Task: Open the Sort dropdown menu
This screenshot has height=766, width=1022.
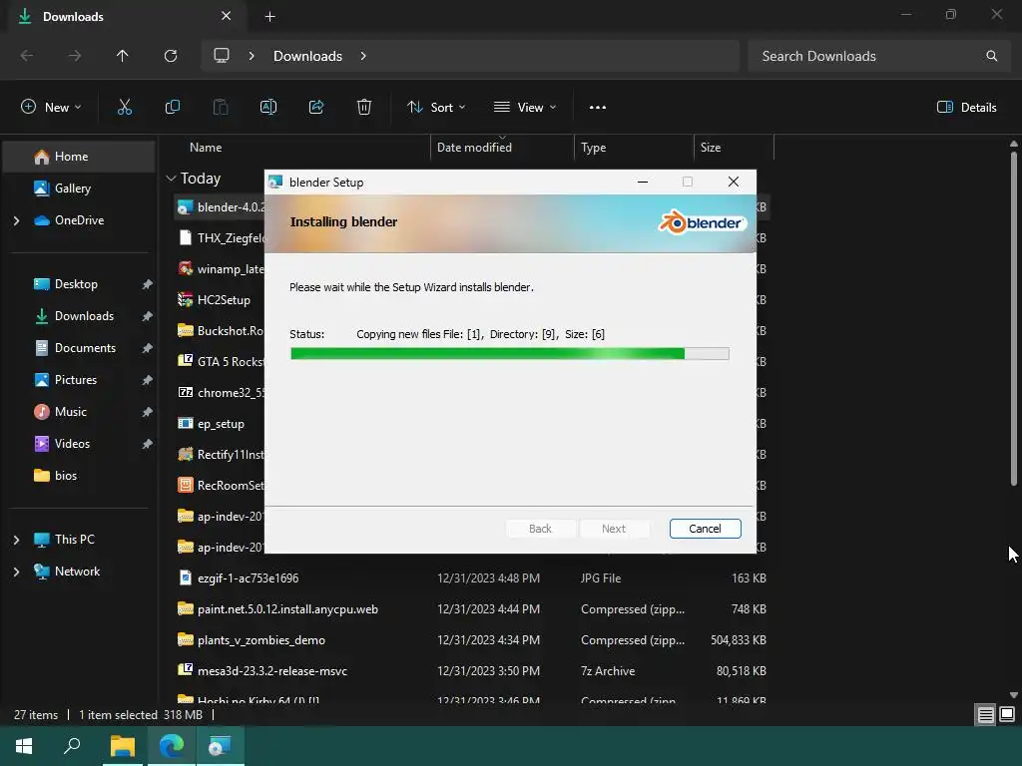Action: point(436,108)
